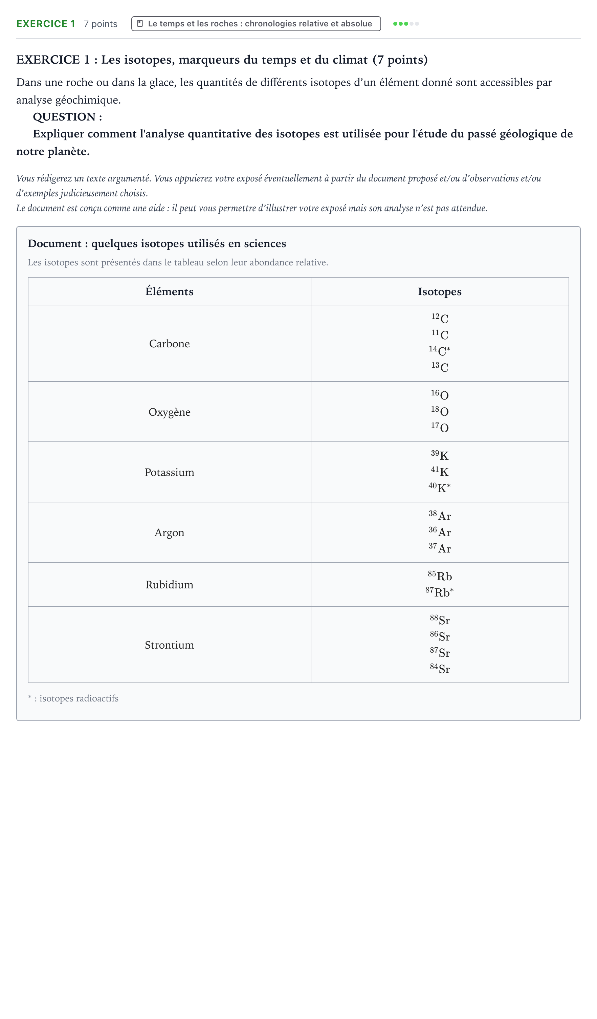Select the Rubidium row cell
Viewport: 597px width, 1019px height.
click(x=169, y=584)
